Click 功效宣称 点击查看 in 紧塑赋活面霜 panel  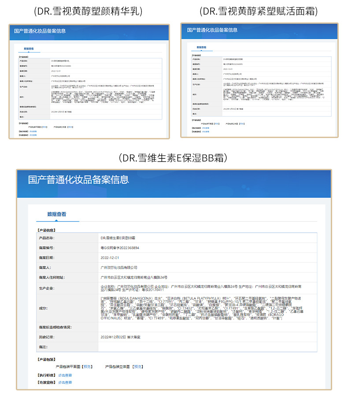[205, 131]
